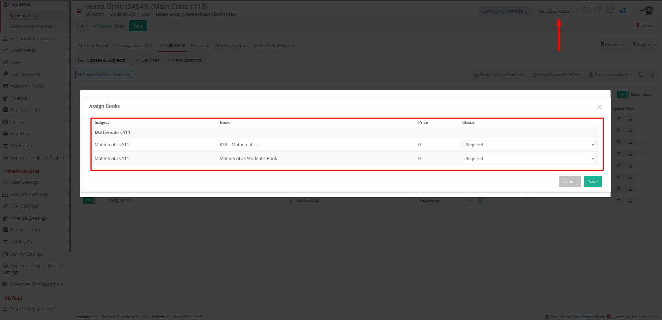Close the Assign Books dialog
Image resolution: width=662 pixels, height=320 pixels.
599,107
